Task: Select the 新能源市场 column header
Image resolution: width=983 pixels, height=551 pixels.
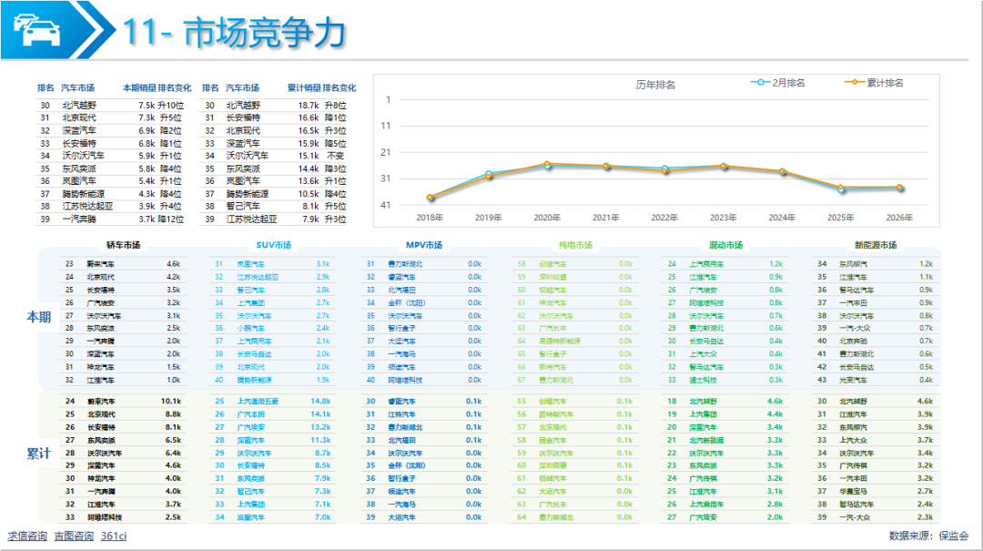Action: (875, 245)
